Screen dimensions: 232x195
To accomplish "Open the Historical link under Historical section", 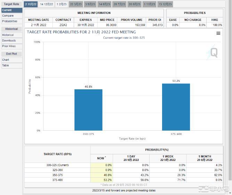I will click(x=8, y=35).
